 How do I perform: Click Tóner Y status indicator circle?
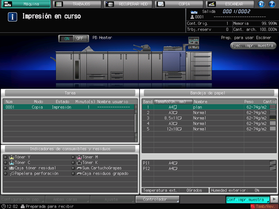click(x=5, y=157)
